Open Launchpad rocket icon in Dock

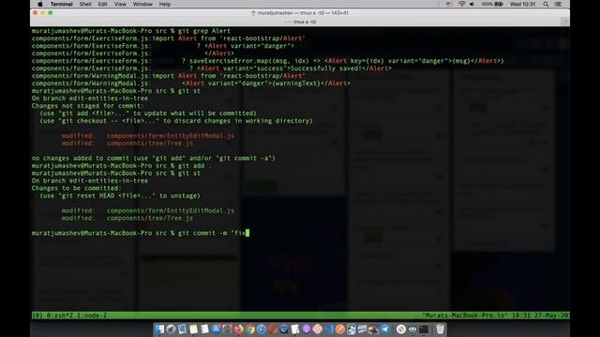[171, 329]
